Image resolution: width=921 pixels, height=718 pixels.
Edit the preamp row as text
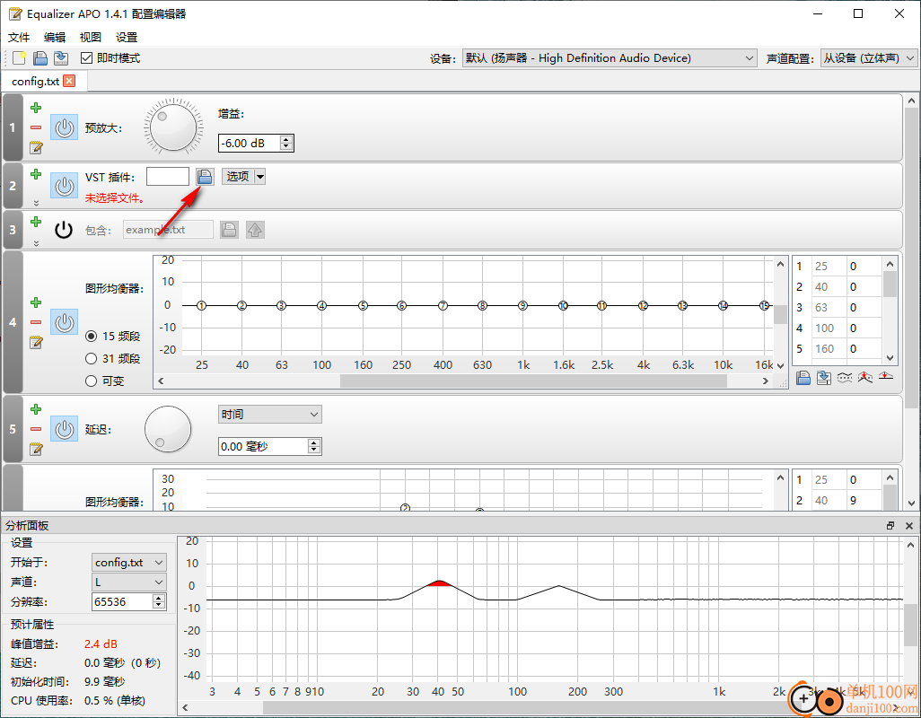(x=36, y=147)
